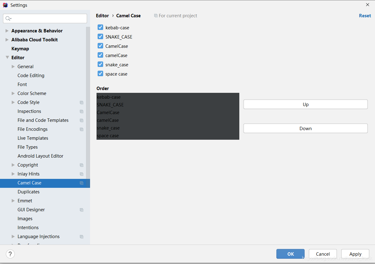The image size is (375, 264).
Task: Disable the snake_case checkbox
Action: pyautogui.click(x=100, y=64)
